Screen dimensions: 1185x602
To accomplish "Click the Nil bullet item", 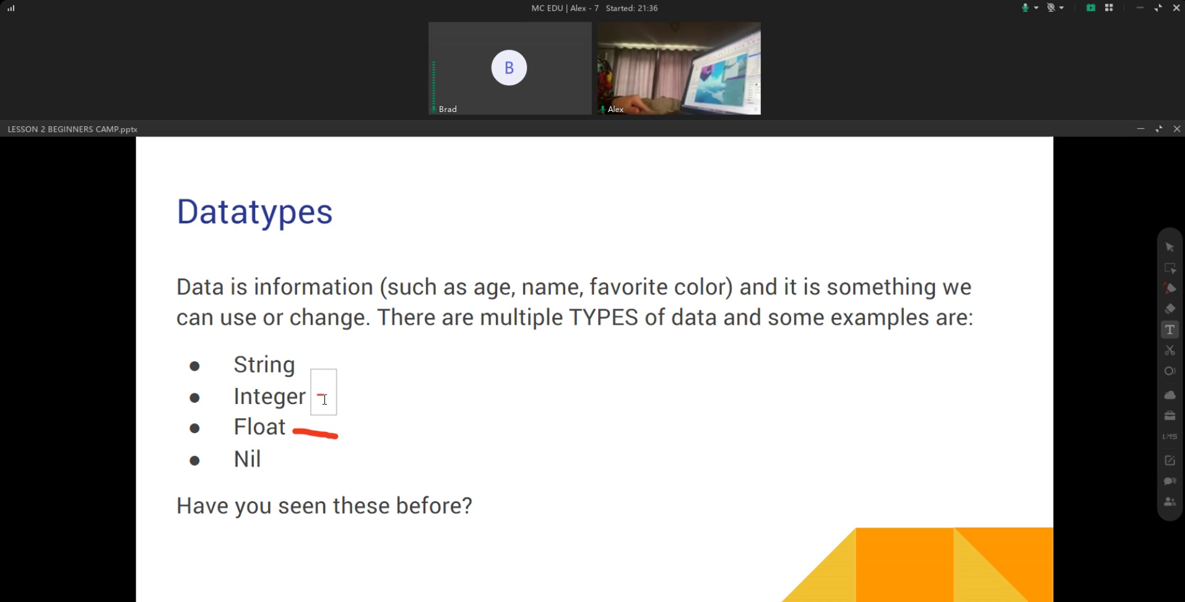I will 247,459.
